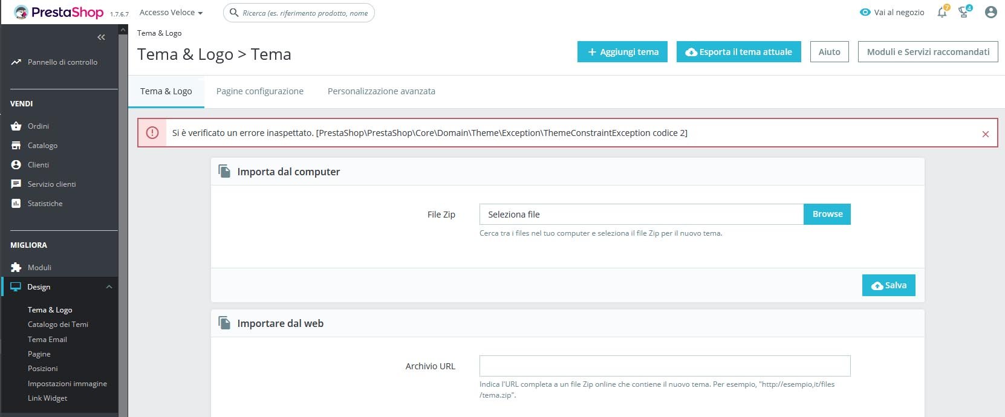Open Vai al negozio link
1005x417 pixels.
892,13
